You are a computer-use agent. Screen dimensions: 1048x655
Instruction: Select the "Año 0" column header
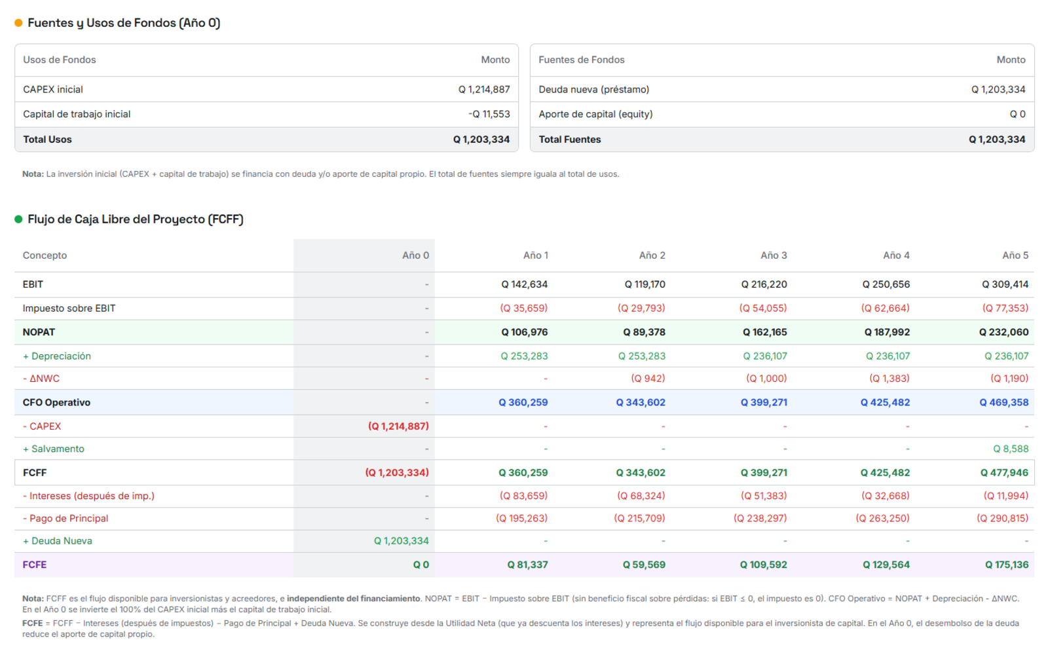tap(415, 255)
